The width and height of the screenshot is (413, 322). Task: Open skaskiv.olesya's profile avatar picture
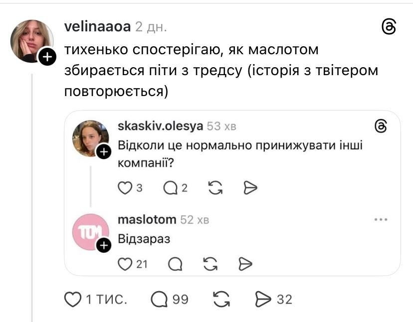click(89, 138)
